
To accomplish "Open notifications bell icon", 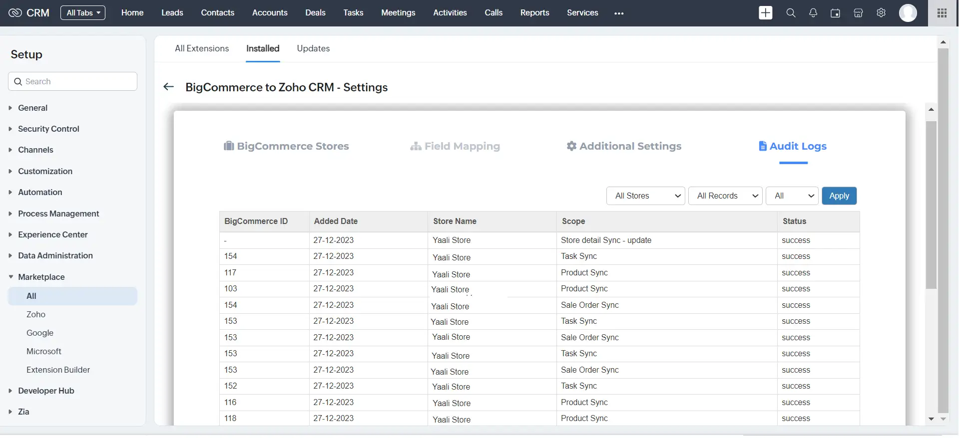I will 813,13.
